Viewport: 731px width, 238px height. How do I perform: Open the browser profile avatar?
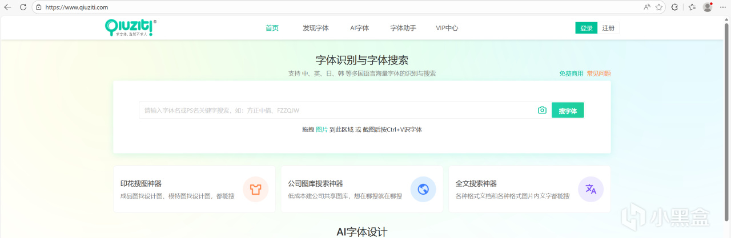[x=708, y=7]
